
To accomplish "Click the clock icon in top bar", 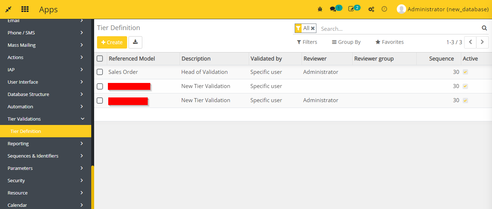I will 384,9.
